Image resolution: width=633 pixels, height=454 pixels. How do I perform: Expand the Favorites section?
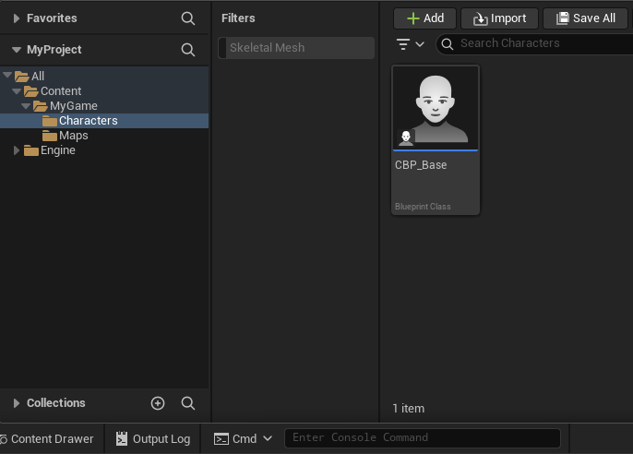coord(17,18)
